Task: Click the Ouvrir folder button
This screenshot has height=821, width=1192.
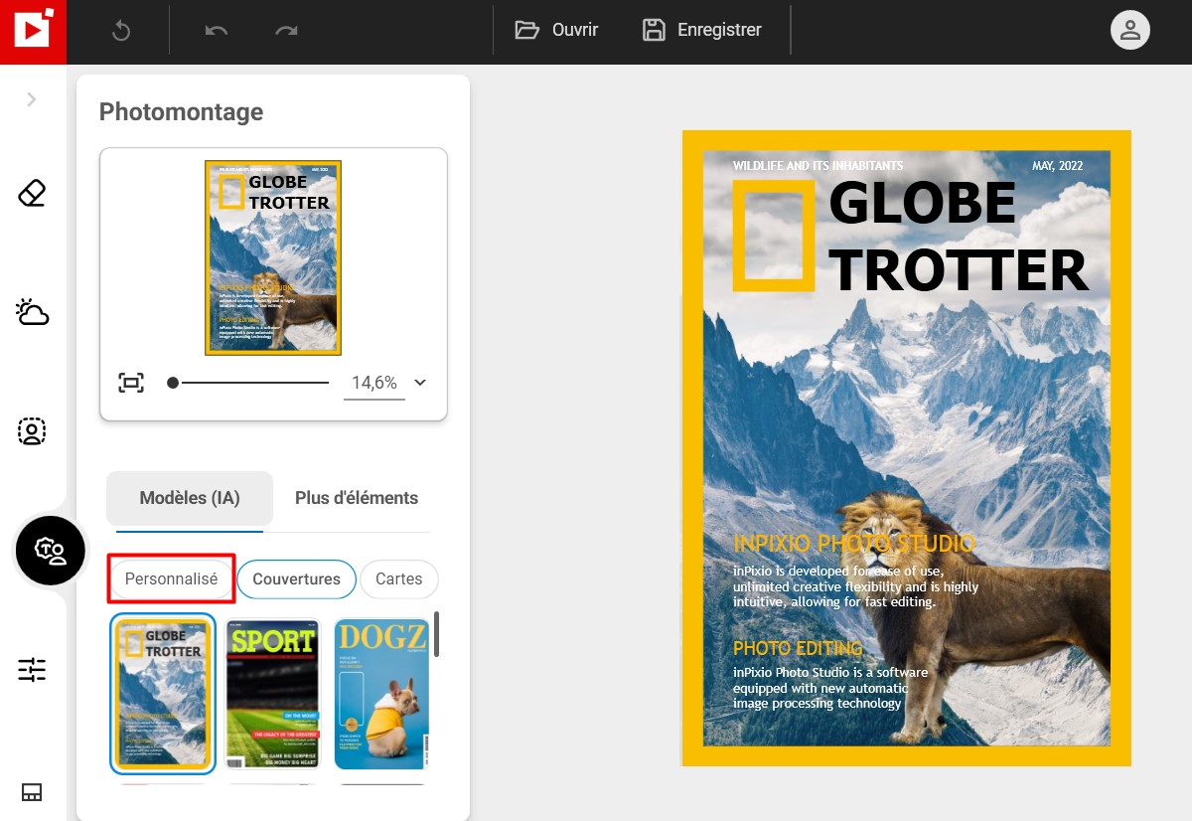Action: pyautogui.click(x=556, y=30)
